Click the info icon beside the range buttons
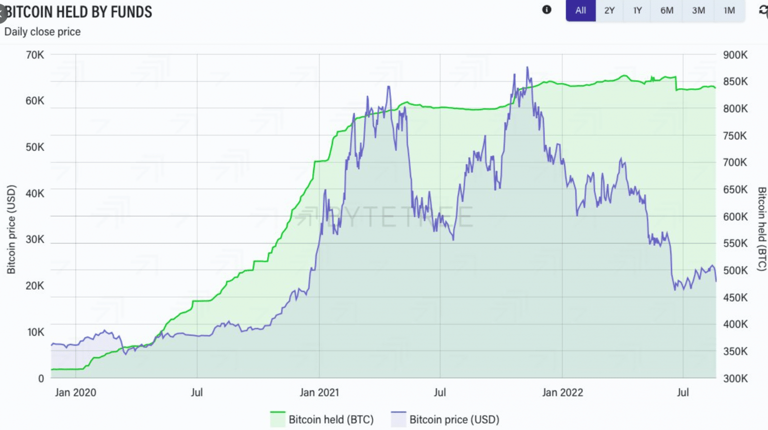 pos(546,9)
